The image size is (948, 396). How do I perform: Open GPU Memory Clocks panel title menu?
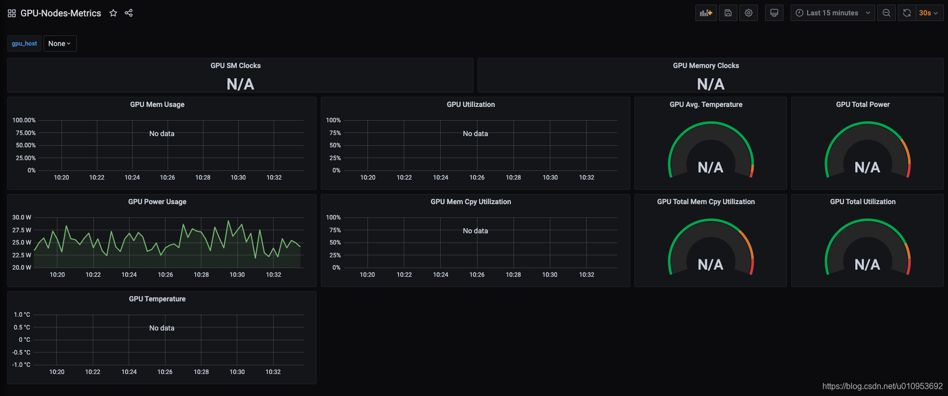click(706, 65)
